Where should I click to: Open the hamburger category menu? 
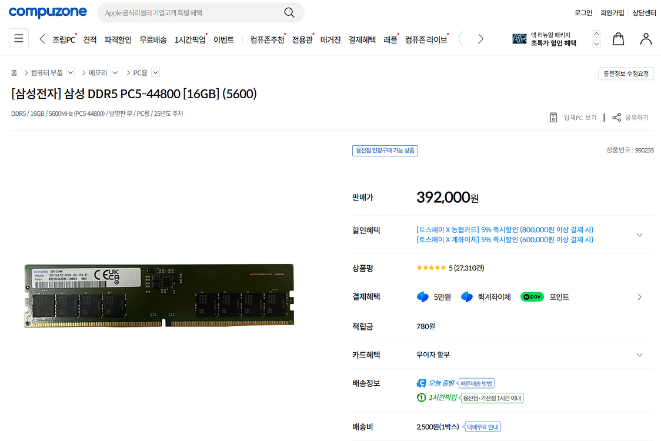point(19,39)
